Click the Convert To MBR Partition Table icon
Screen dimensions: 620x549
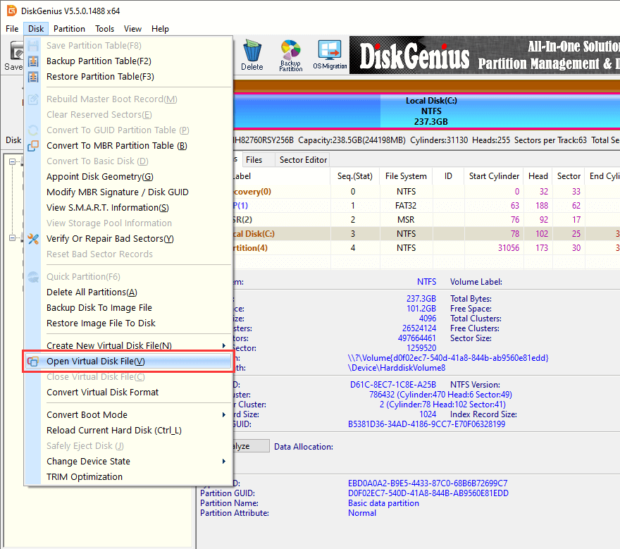[x=33, y=146]
